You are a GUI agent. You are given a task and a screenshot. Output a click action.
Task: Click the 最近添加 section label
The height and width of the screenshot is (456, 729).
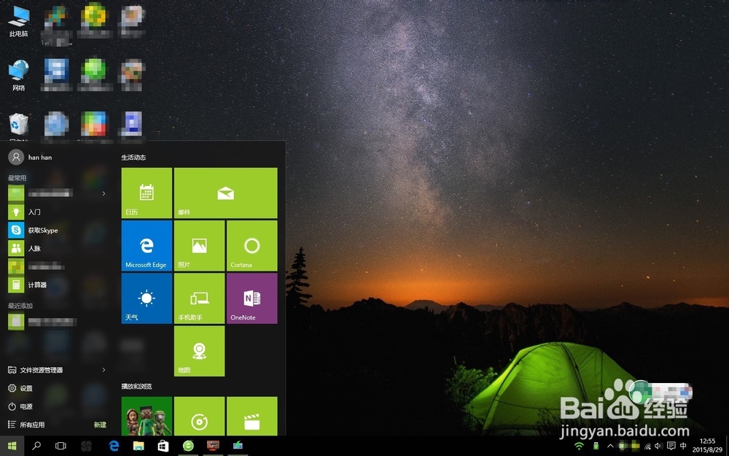[20, 306]
